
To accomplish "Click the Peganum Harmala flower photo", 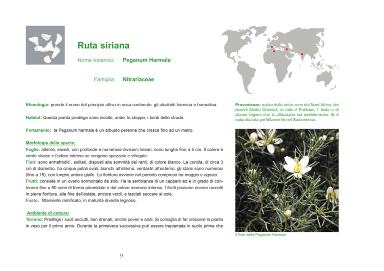I will [287, 180].
